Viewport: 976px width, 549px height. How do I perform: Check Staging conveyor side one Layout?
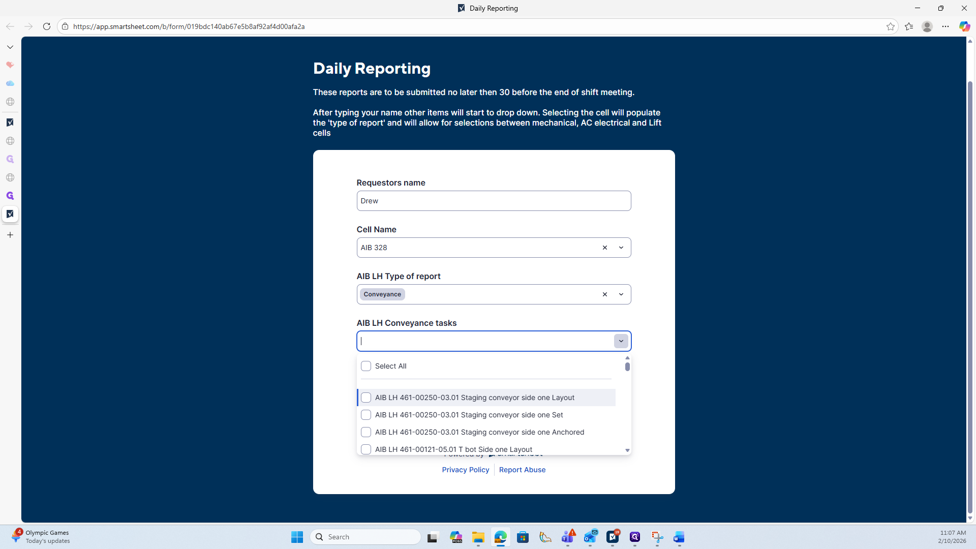point(366,398)
